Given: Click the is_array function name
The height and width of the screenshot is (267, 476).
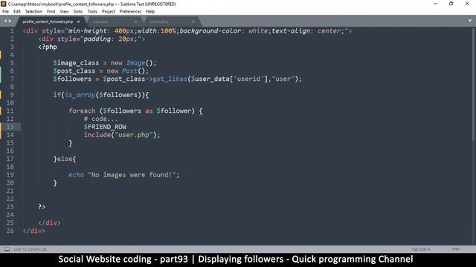Looking at the screenshot, I should point(80,95).
